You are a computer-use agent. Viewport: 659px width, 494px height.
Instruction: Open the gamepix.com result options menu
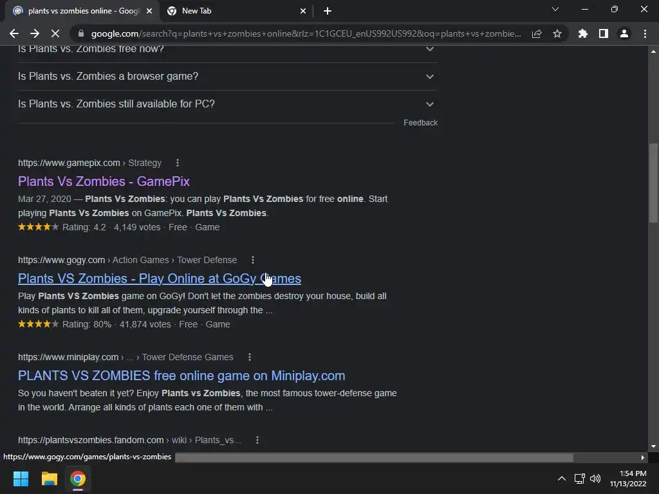coord(178,163)
